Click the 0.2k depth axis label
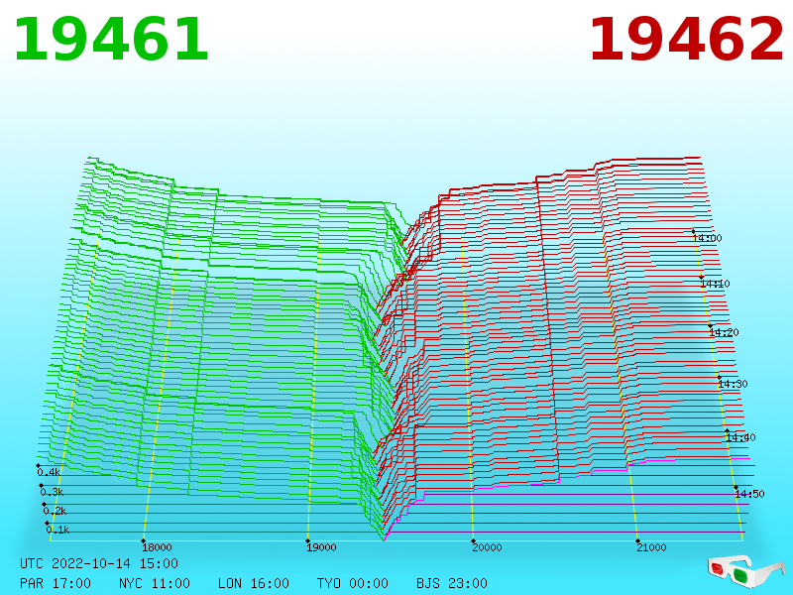The height and width of the screenshot is (595, 793). click(x=56, y=511)
